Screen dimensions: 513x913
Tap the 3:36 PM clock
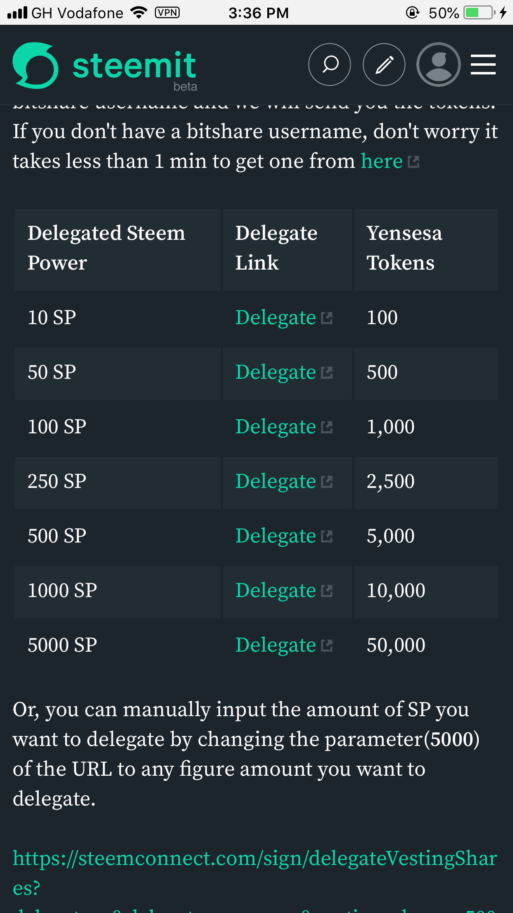coord(259,13)
